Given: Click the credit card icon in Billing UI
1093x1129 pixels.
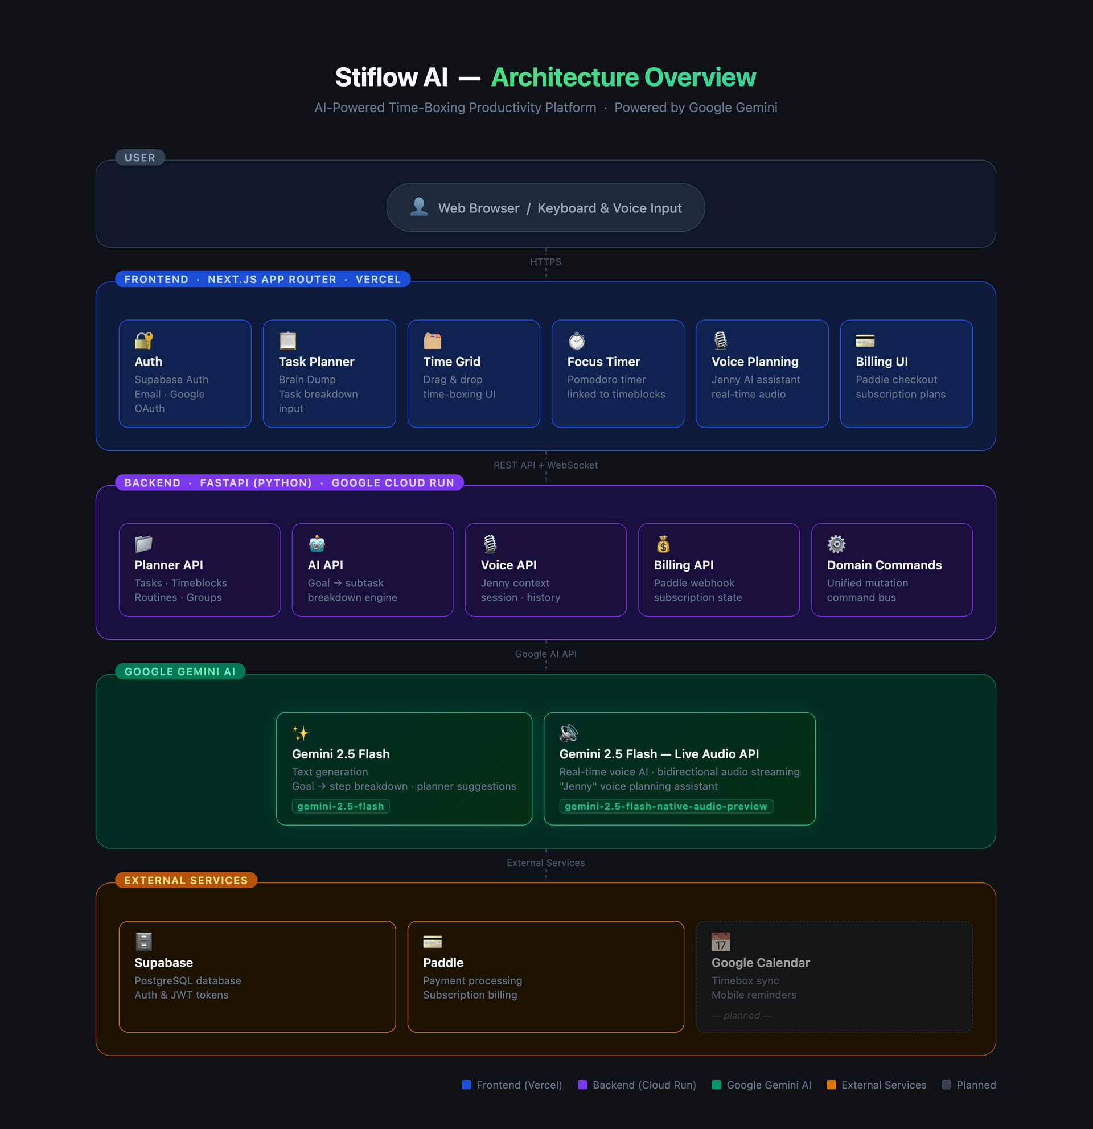Looking at the screenshot, I should pyautogui.click(x=865, y=340).
